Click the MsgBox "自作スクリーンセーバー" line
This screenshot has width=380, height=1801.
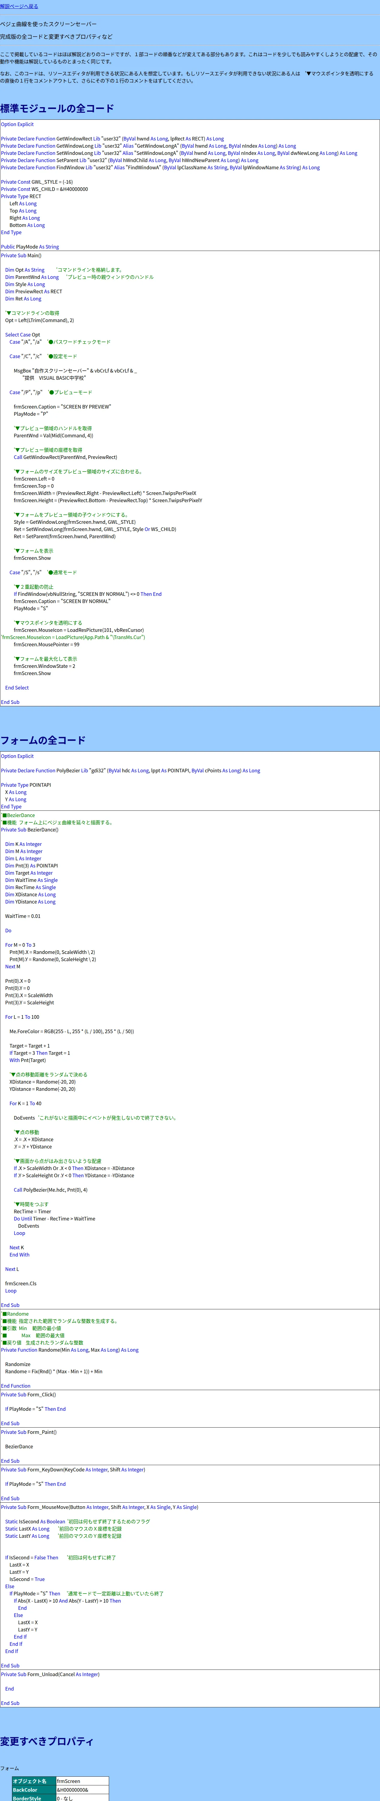(x=76, y=370)
